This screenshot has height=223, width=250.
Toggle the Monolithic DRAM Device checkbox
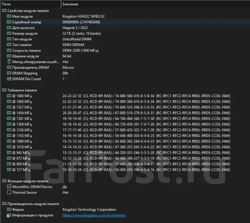(x=9, y=187)
